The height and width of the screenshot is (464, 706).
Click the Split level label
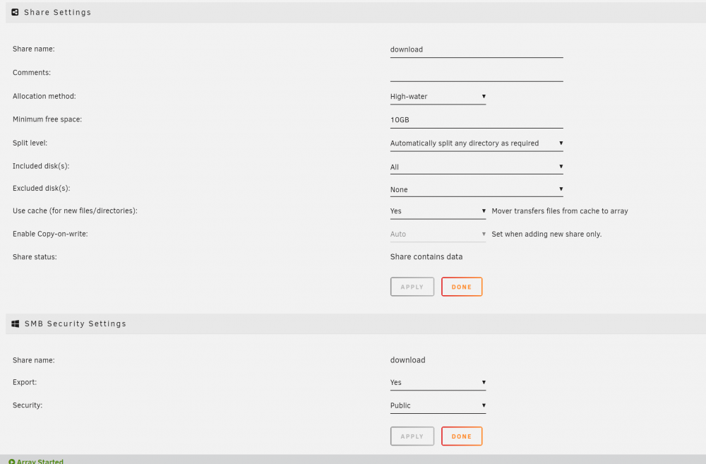[x=30, y=143]
